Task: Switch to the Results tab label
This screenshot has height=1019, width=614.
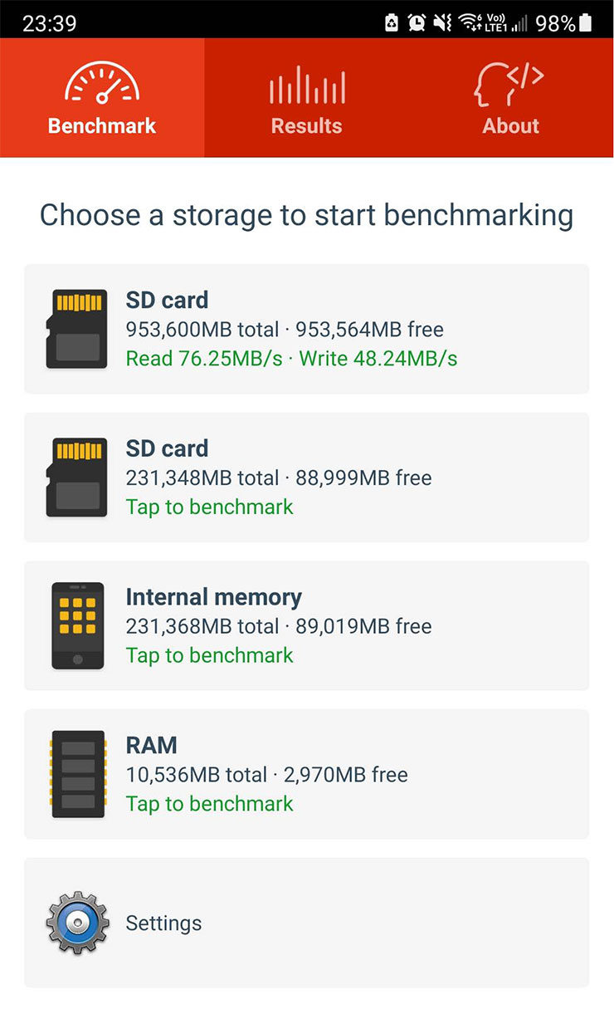Action: [x=307, y=126]
